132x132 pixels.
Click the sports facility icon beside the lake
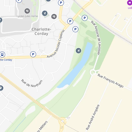[78, 51]
